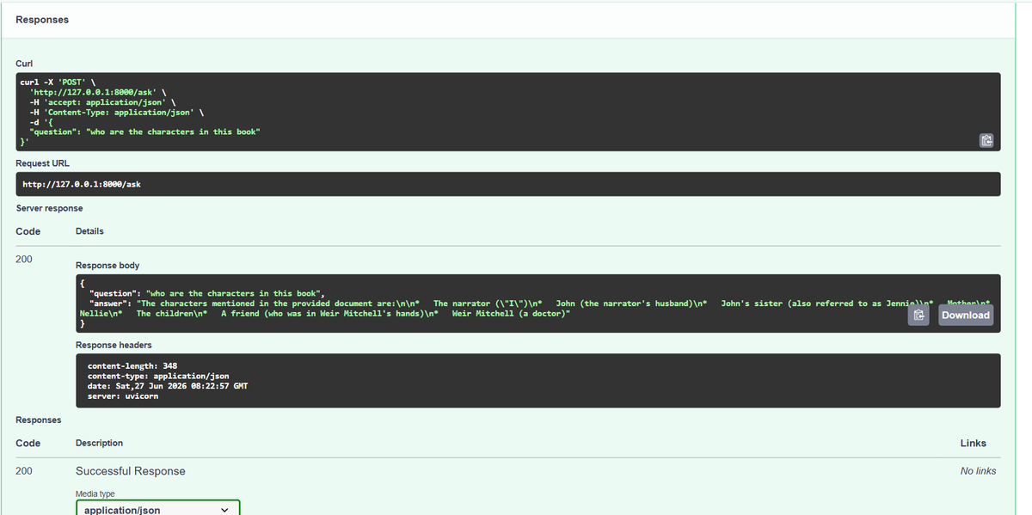Click the 'Links' column header

pos(974,443)
